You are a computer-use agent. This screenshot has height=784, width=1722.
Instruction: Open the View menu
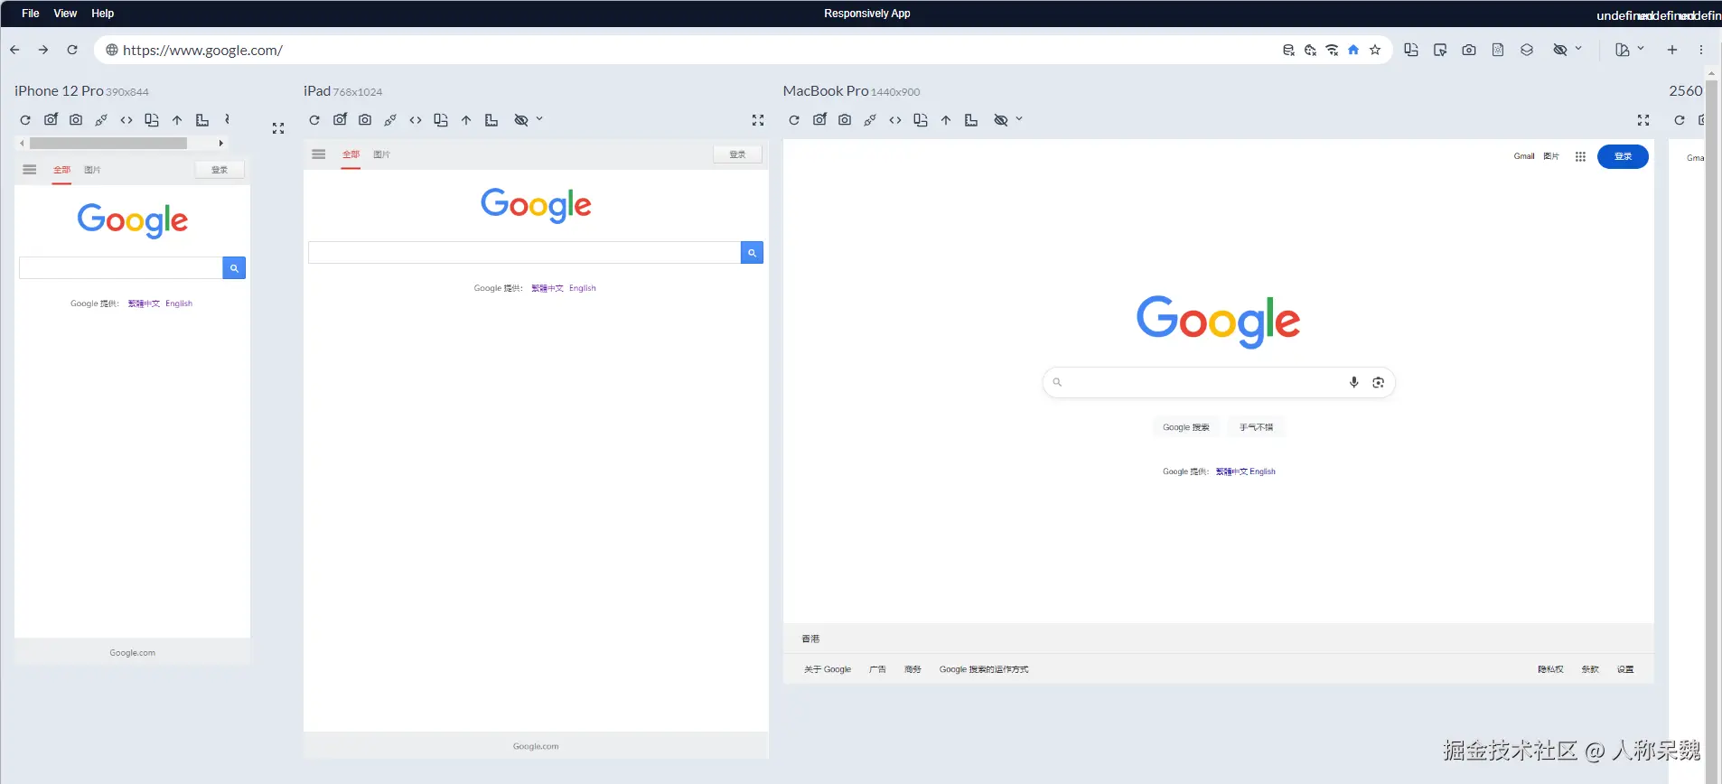[65, 14]
